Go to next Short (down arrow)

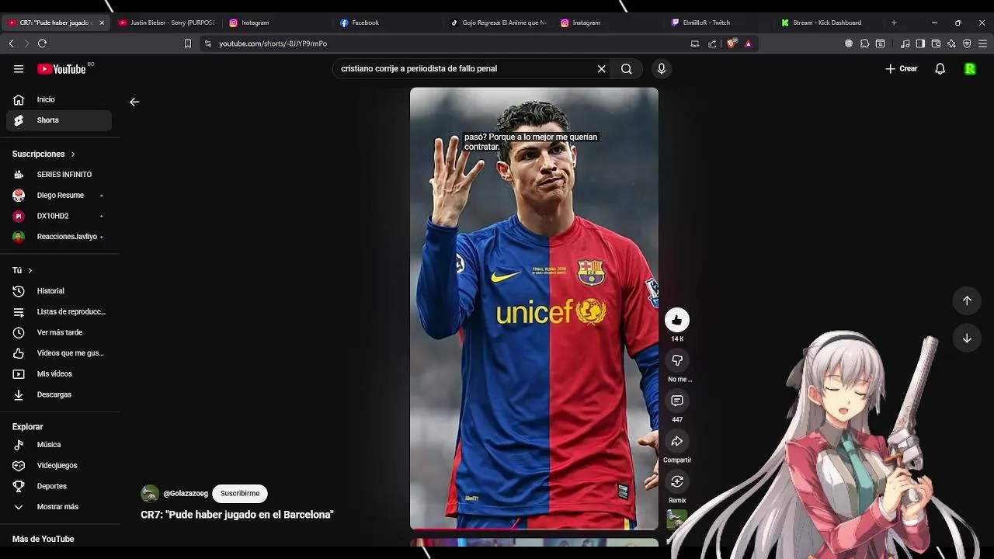point(967,338)
